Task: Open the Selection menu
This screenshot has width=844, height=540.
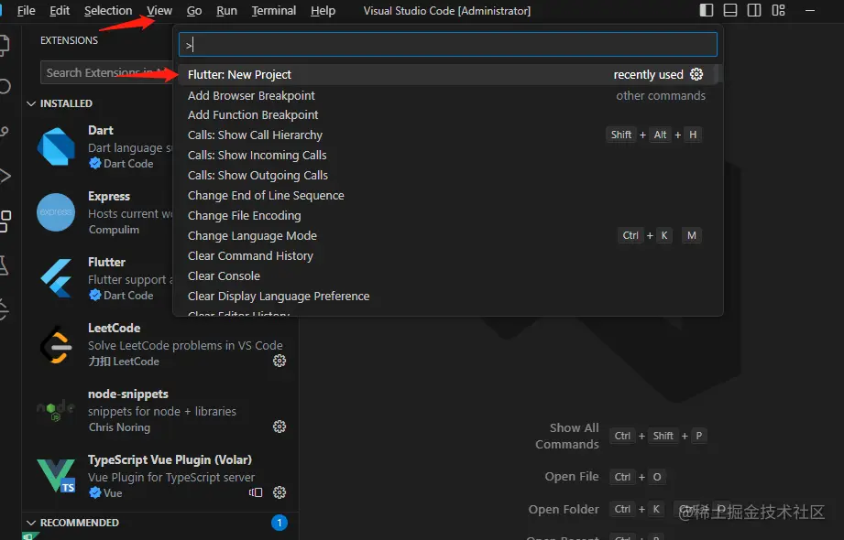Action: [x=107, y=11]
